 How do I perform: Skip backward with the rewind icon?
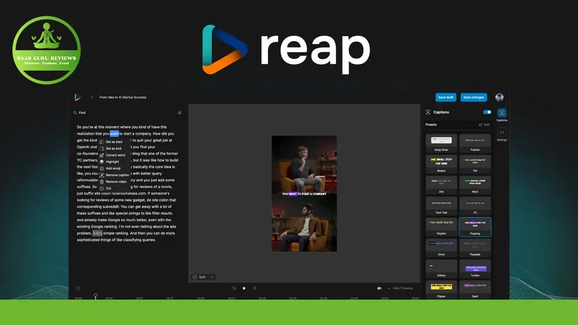[x=234, y=288]
